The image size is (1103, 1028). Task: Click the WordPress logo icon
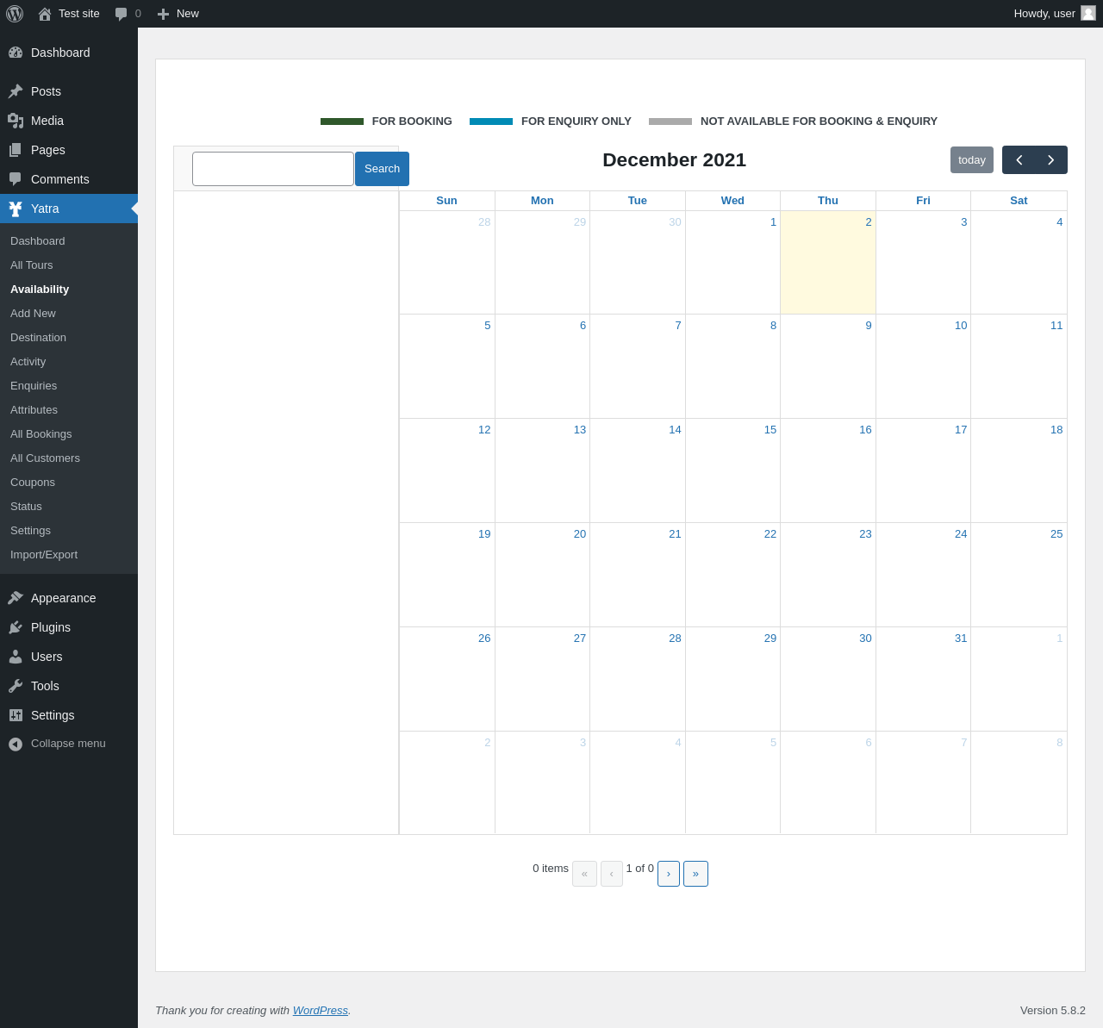click(15, 14)
